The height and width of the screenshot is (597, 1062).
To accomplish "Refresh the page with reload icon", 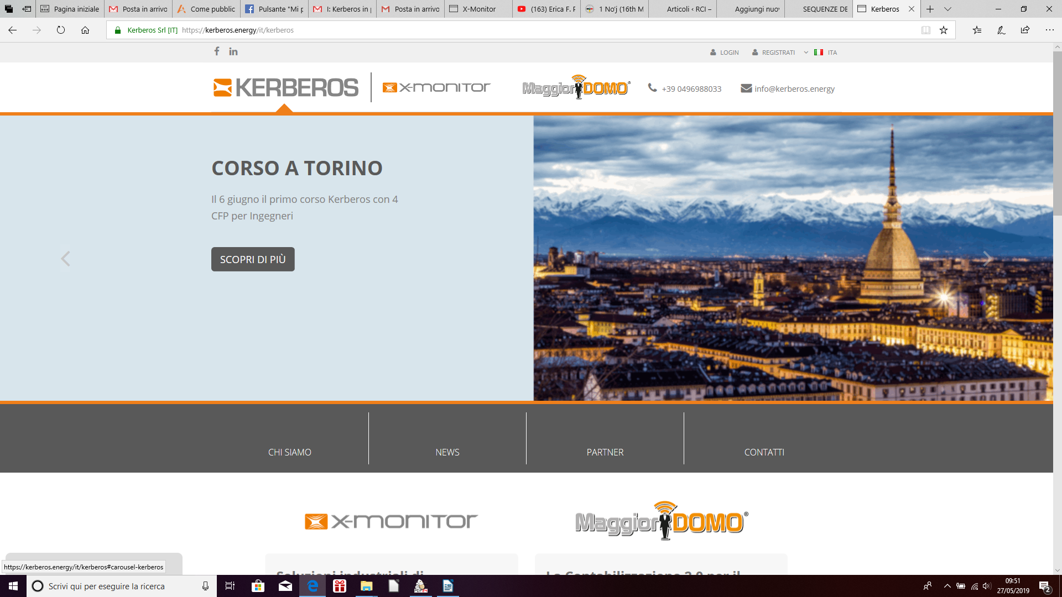I will pos(61,30).
